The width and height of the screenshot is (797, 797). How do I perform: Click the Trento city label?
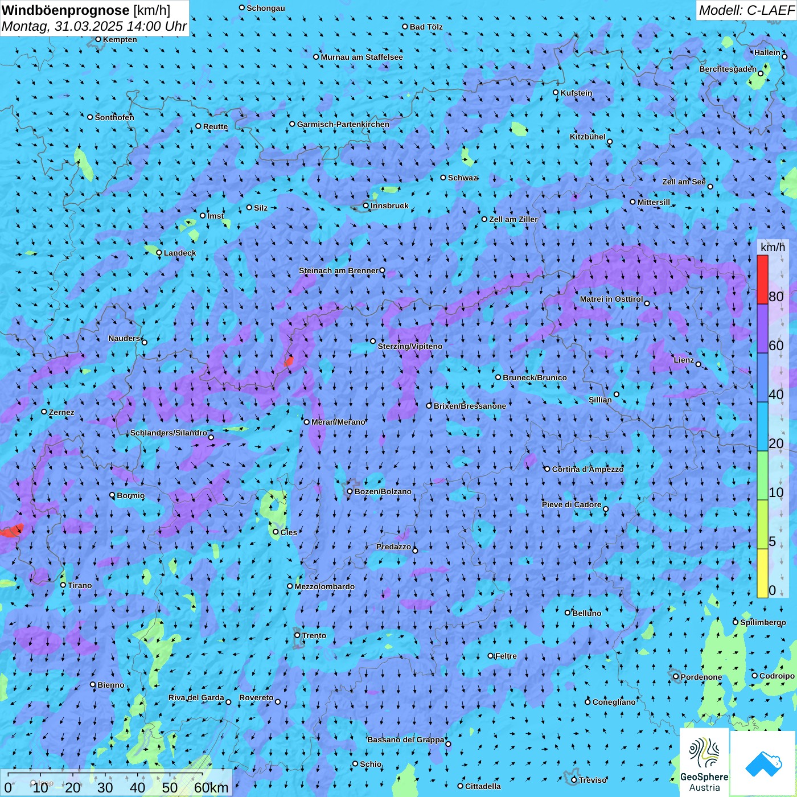[314, 635]
